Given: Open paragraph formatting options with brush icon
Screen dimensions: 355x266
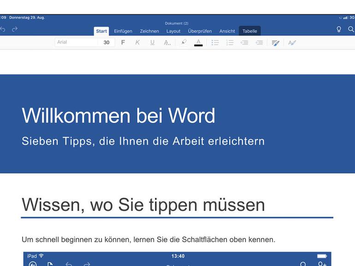Looking at the screenshot, I should pos(275,43).
